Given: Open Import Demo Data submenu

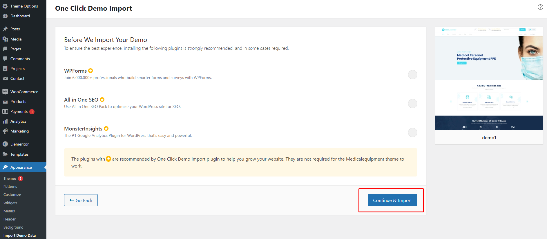Looking at the screenshot, I should 19,236.
